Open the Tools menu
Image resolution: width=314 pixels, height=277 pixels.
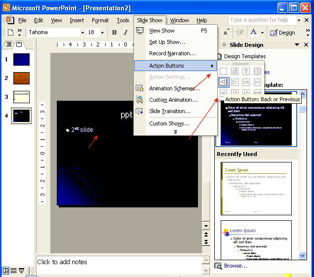123,20
